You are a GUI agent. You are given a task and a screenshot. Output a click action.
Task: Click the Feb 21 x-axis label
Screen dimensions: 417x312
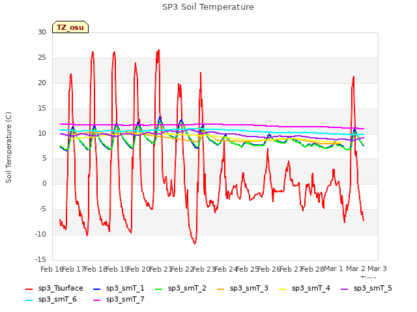161,269
